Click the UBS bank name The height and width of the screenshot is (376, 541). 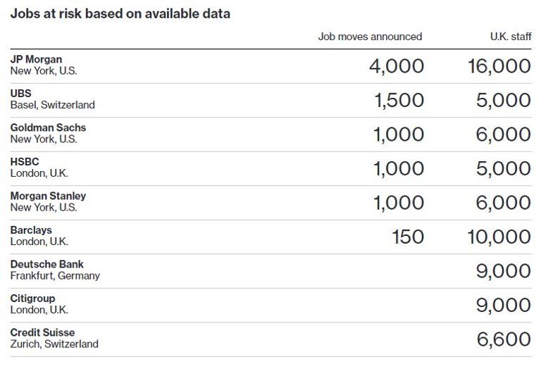[21, 93]
